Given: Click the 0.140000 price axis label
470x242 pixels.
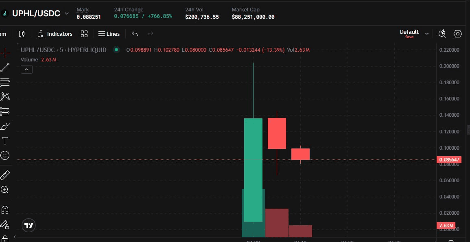Looking at the screenshot, I should [x=449, y=115].
